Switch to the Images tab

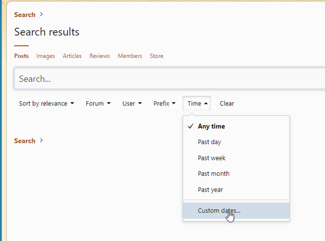coord(46,56)
